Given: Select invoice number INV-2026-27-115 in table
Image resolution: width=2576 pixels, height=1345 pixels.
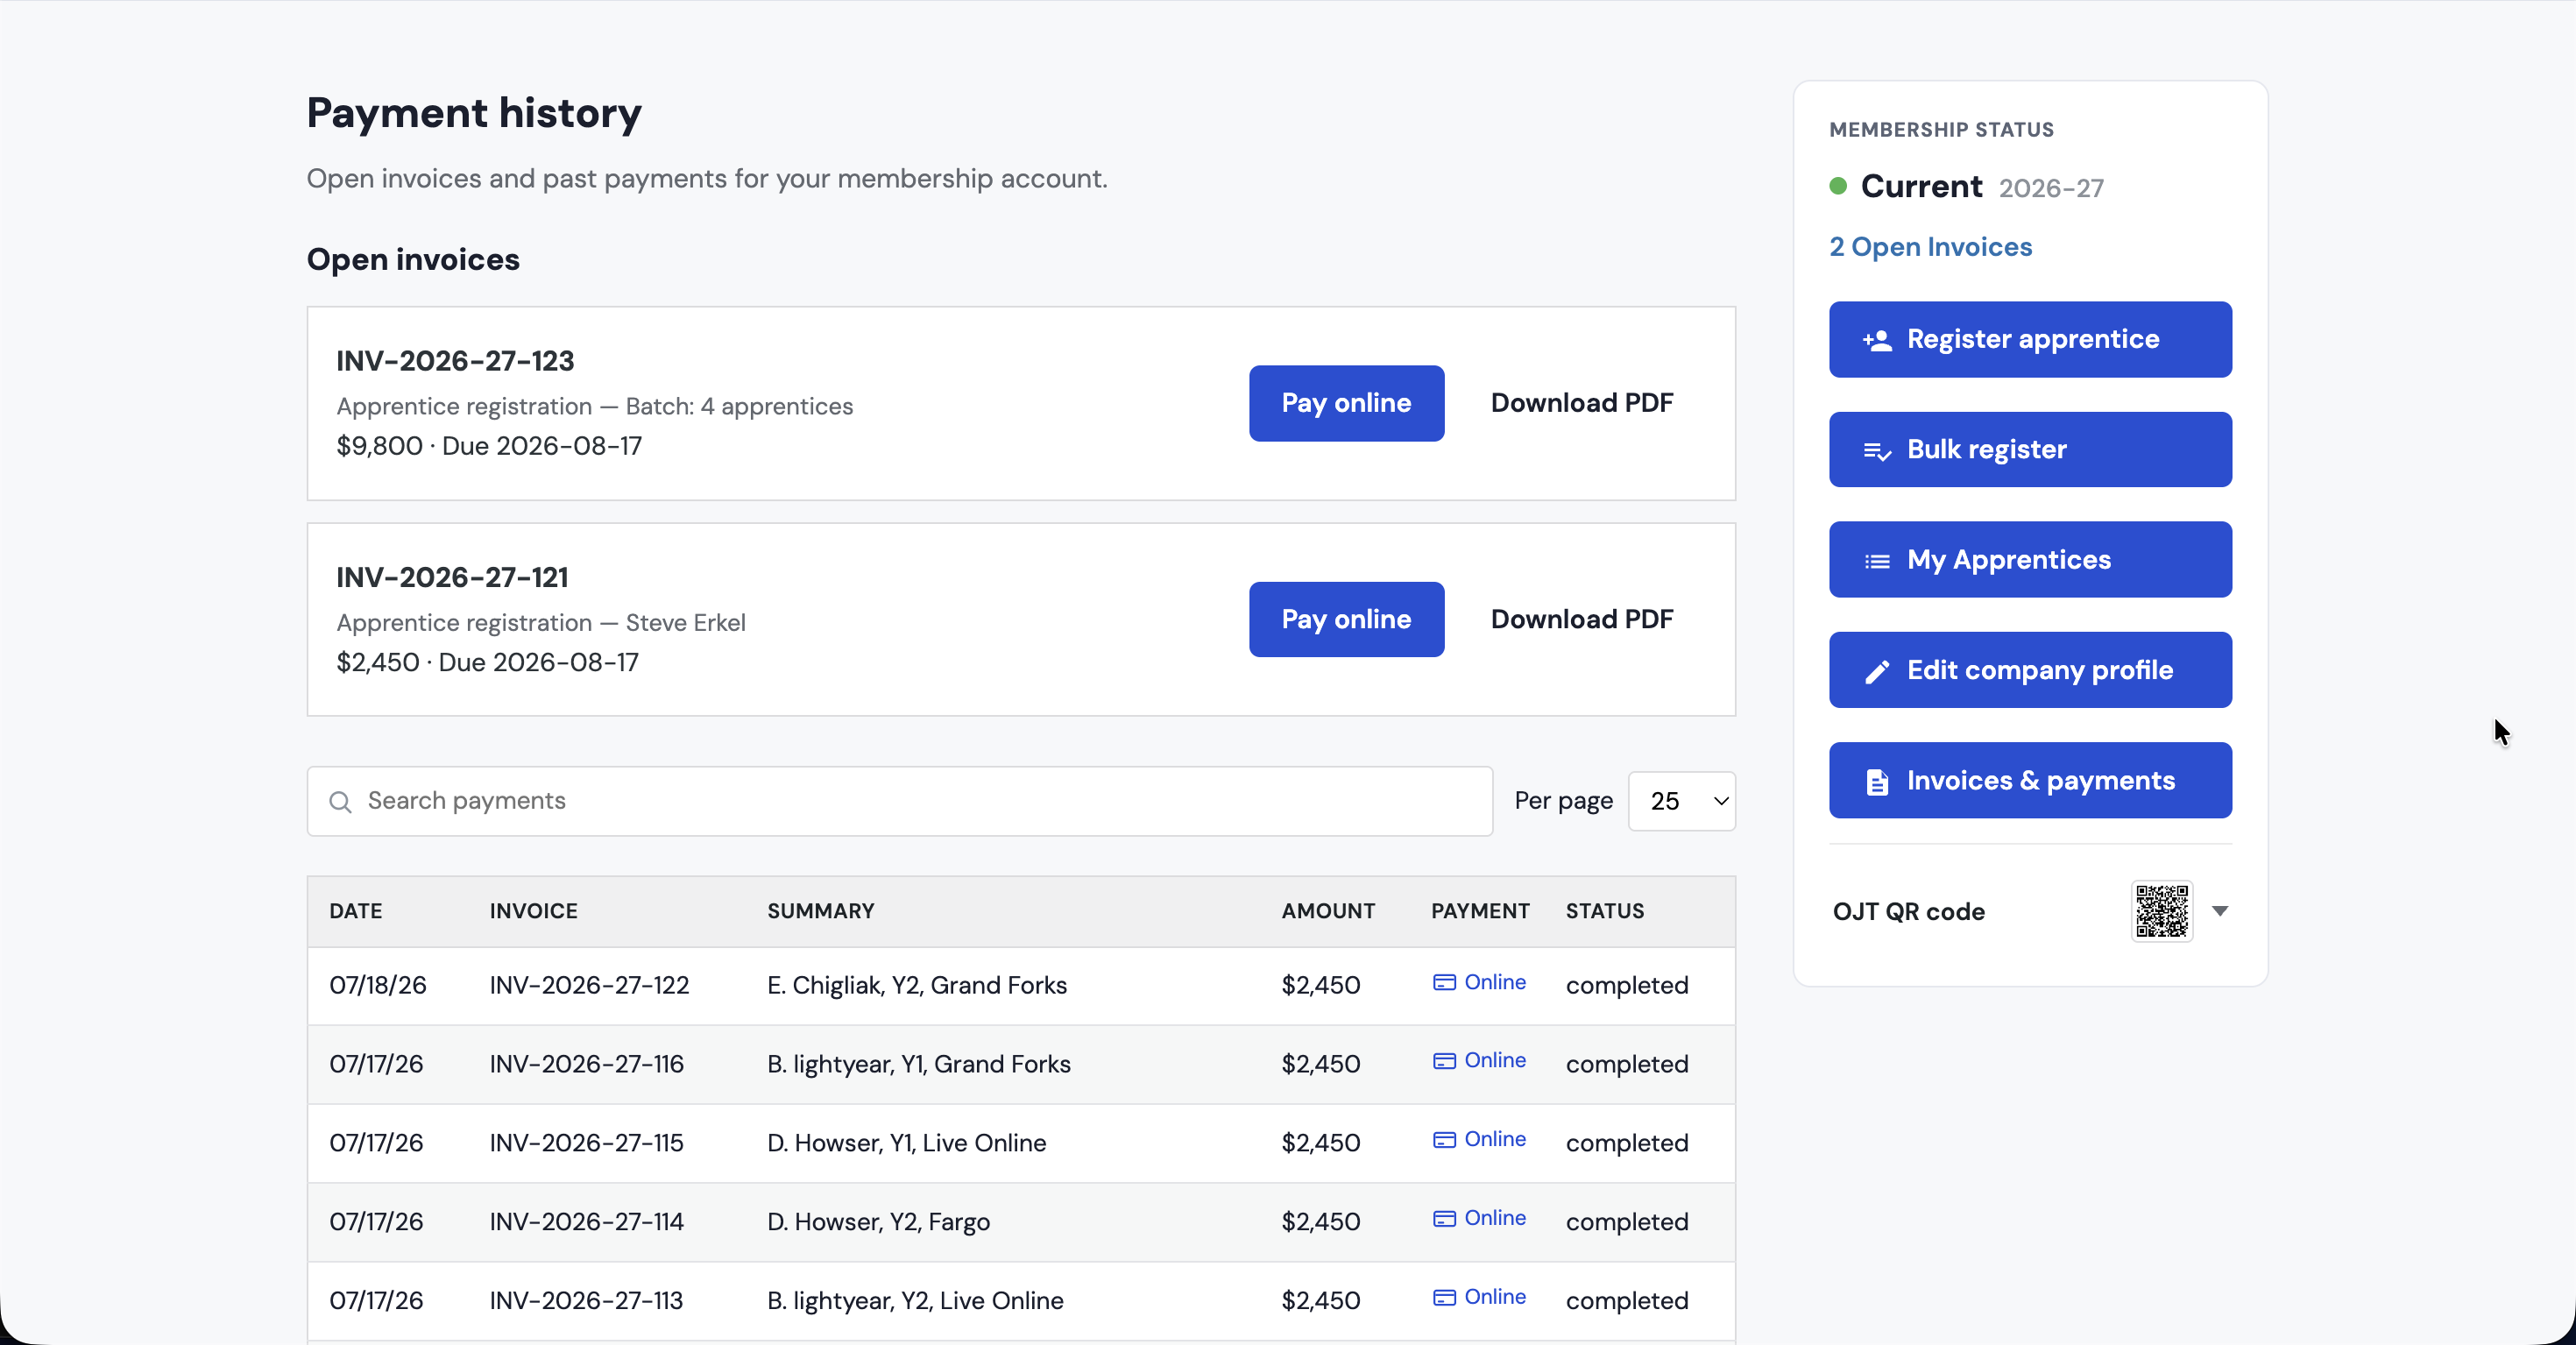Looking at the screenshot, I should pos(586,1143).
